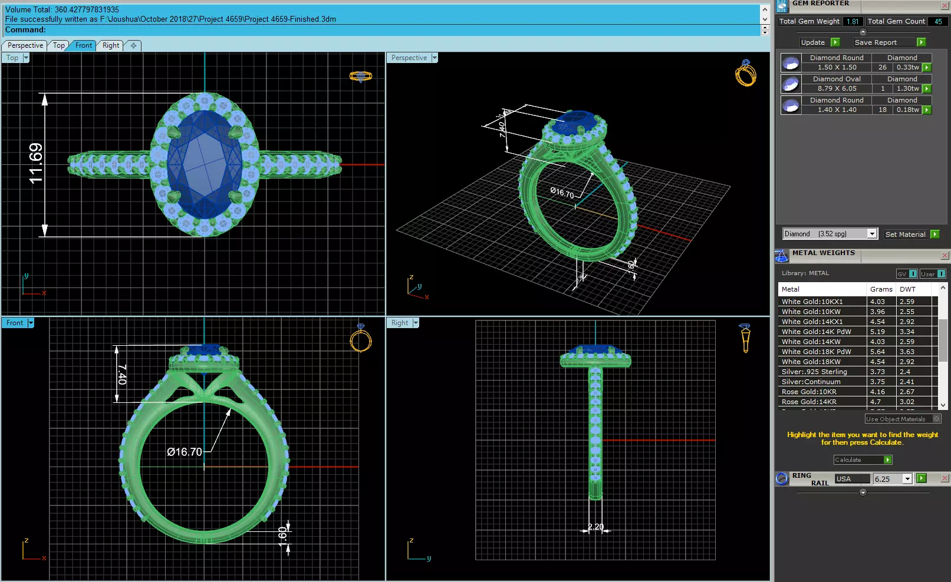Switch to the Front viewport tab
951x582 pixels.
pyautogui.click(x=83, y=45)
